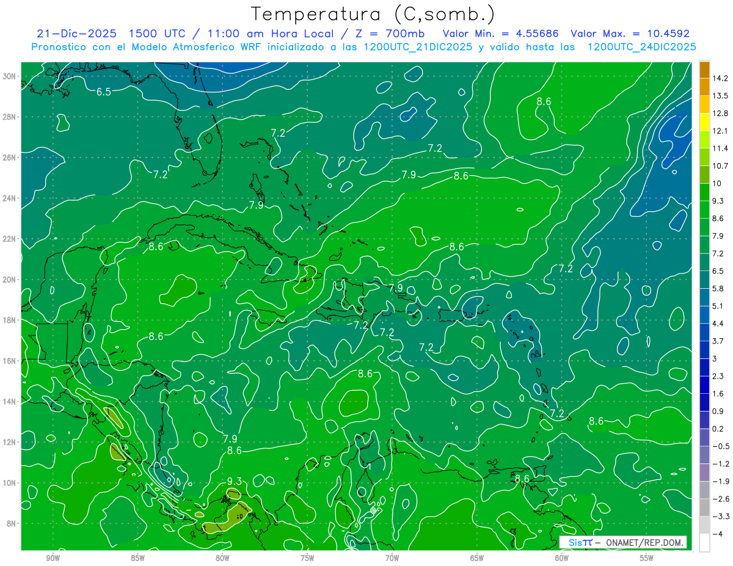Click the '12.1' color scale label
Viewport: 733px width, 566px height.
pos(720,131)
